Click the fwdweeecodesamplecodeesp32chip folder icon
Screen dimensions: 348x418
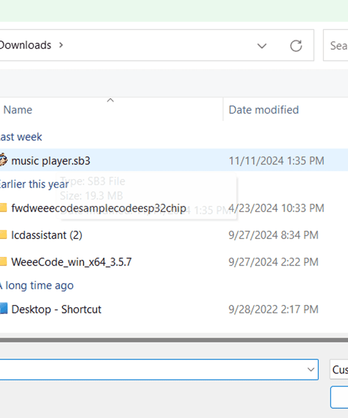(3, 208)
